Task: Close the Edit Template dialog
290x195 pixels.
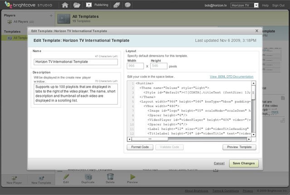Action: [x=257, y=31]
